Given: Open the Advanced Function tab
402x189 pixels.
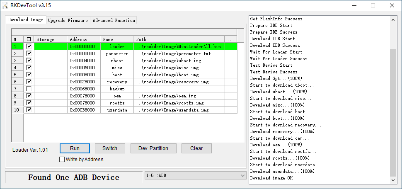Looking at the screenshot, I should pos(114,20).
